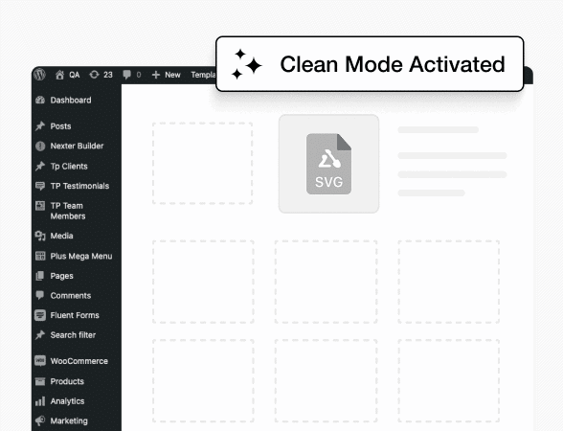
Task: Open the 23 pending updates count
Action: tap(108, 75)
